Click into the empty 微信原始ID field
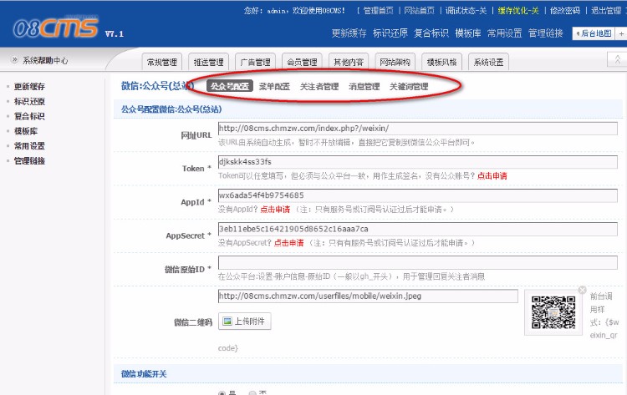Viewport: 627px width, 395px height. pos(417,263)
